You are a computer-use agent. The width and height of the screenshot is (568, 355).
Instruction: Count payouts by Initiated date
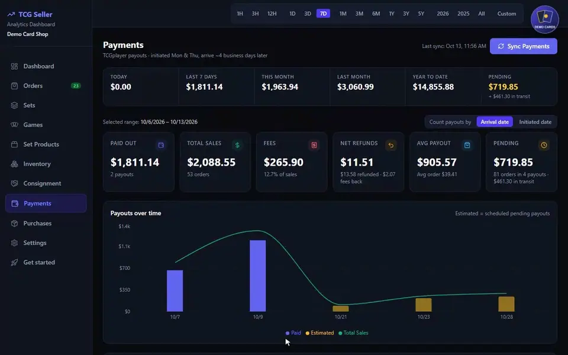[535, 122]
